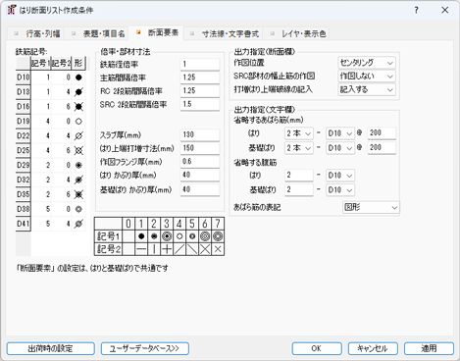Click the D19 rebar shape symbol

tap(78, 122)
